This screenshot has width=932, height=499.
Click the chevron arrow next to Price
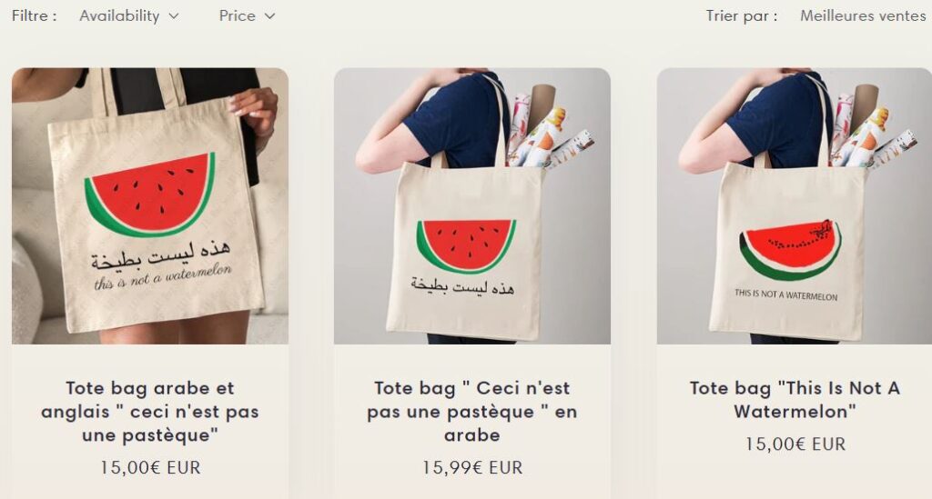pos(269,16)
